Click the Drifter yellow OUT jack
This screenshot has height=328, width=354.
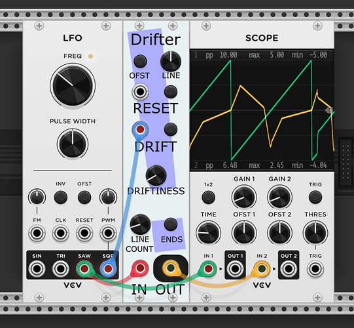click(171, 268)
